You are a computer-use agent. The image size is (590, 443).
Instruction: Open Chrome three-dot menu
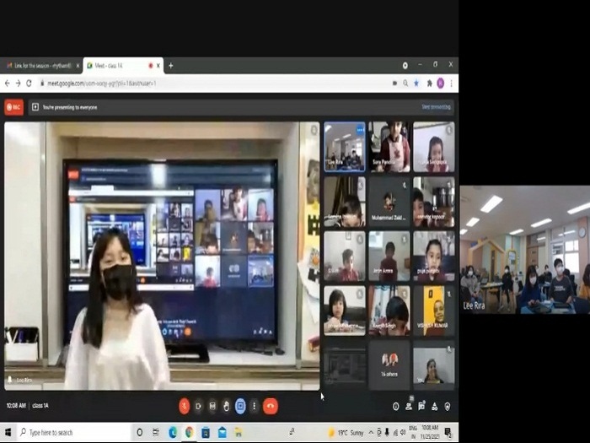451,84
